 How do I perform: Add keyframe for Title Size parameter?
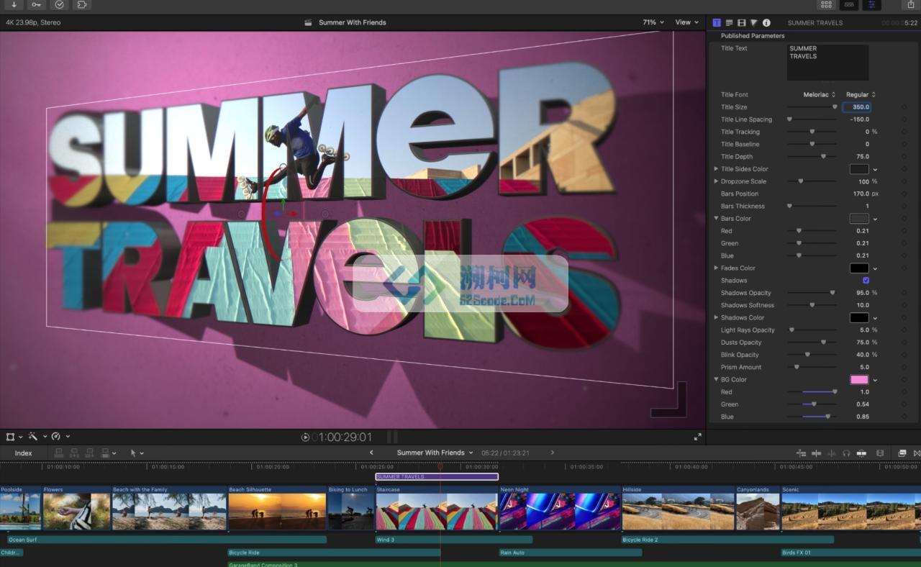click(x=904, y=107)
